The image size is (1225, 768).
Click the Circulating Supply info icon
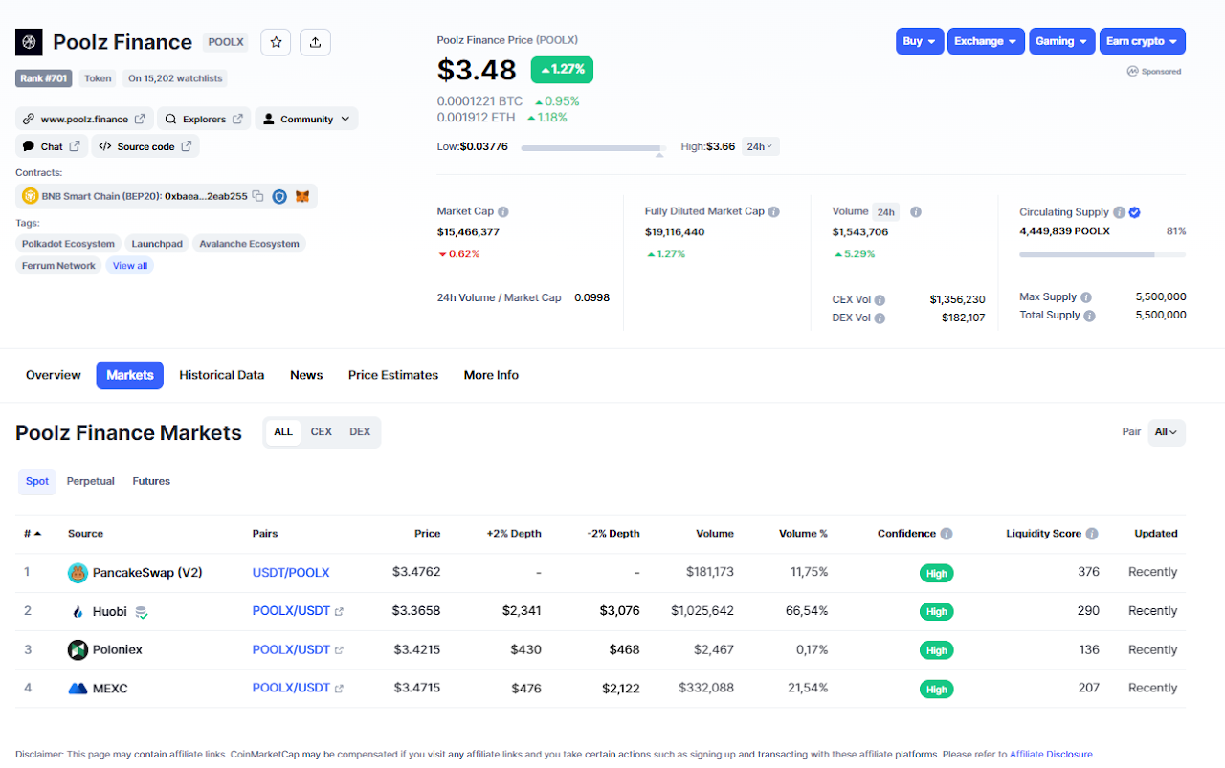click(1119, 212)
